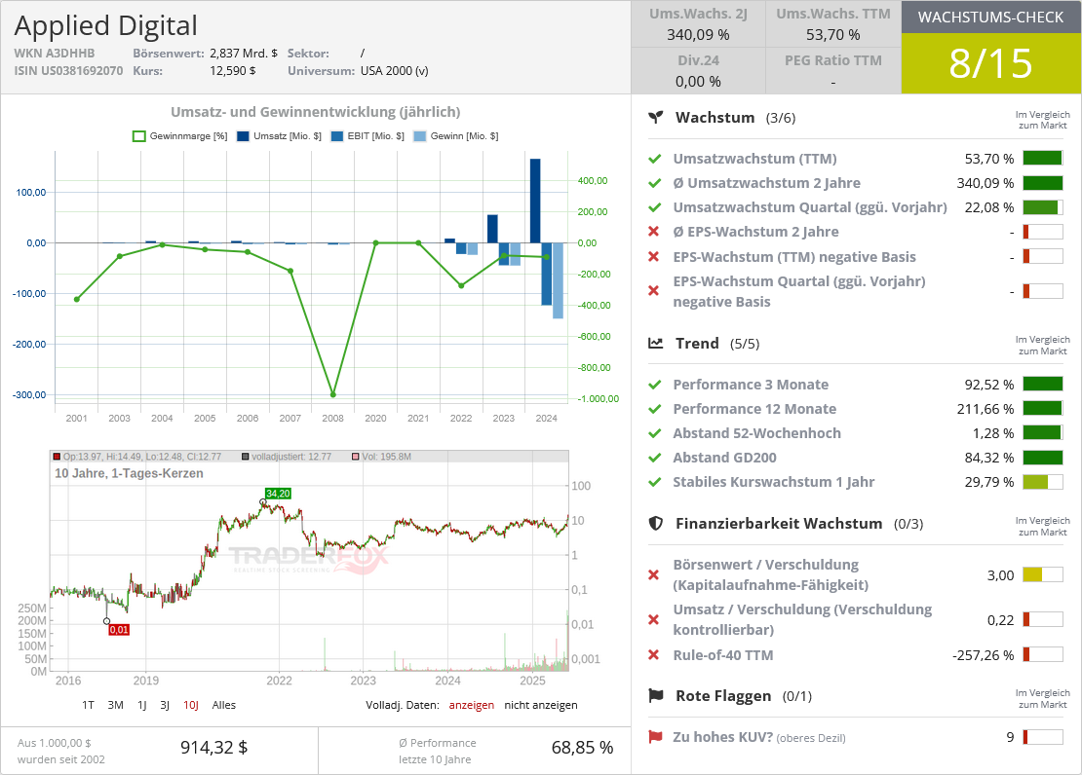This screenshot has width=1082, height=775.
Task: Click Ums.Wachs. TTM tile
Action: 832,24
